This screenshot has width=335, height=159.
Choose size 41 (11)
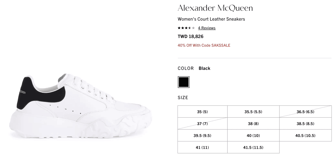(202, 147)
